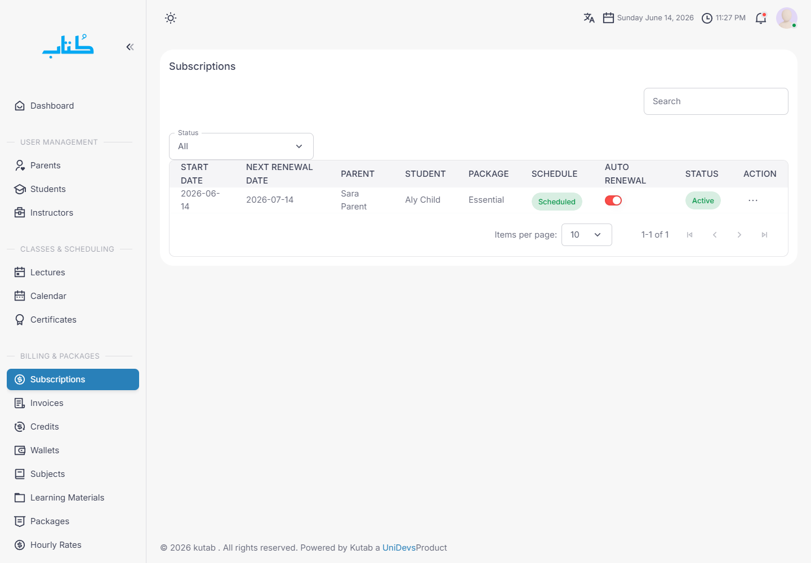Toggle the light/dark theme sun icon

(x=171, y=18)
